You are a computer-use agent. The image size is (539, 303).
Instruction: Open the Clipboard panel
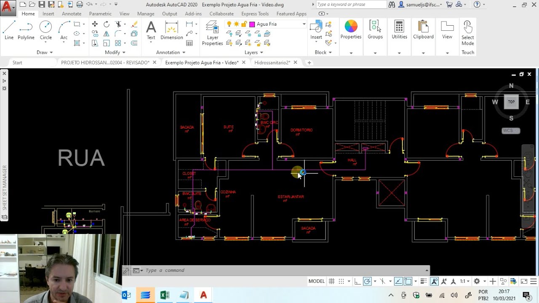pyautogui.click(x=423, y=30)
